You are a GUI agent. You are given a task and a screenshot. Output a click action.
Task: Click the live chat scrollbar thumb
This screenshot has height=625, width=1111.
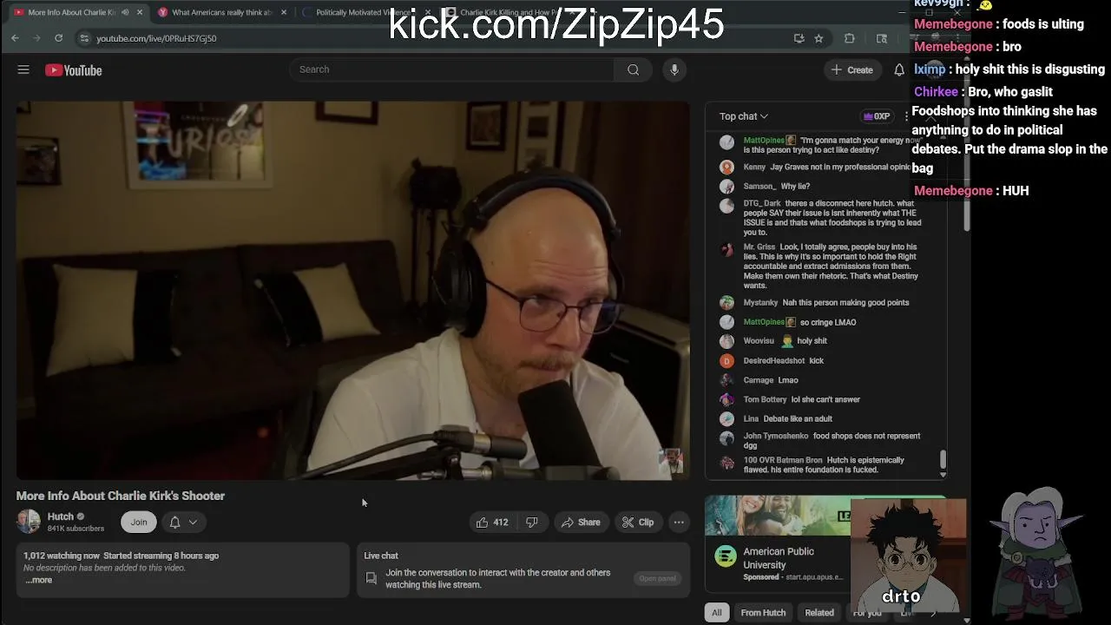tap(943, 459)
